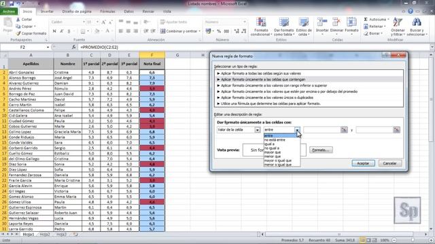Viewport: 435px width, 244px height.
Task: Open the Valor de la celda dropdown
Action: [258, 129]
